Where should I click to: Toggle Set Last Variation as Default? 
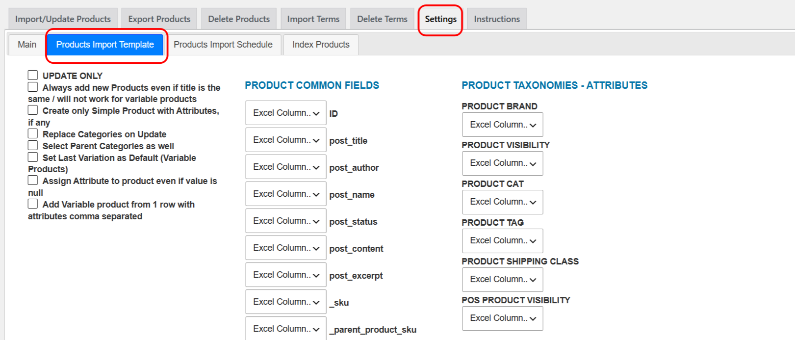[33, 157]
